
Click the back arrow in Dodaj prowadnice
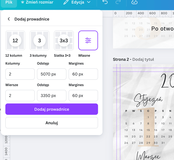(9, 19)
